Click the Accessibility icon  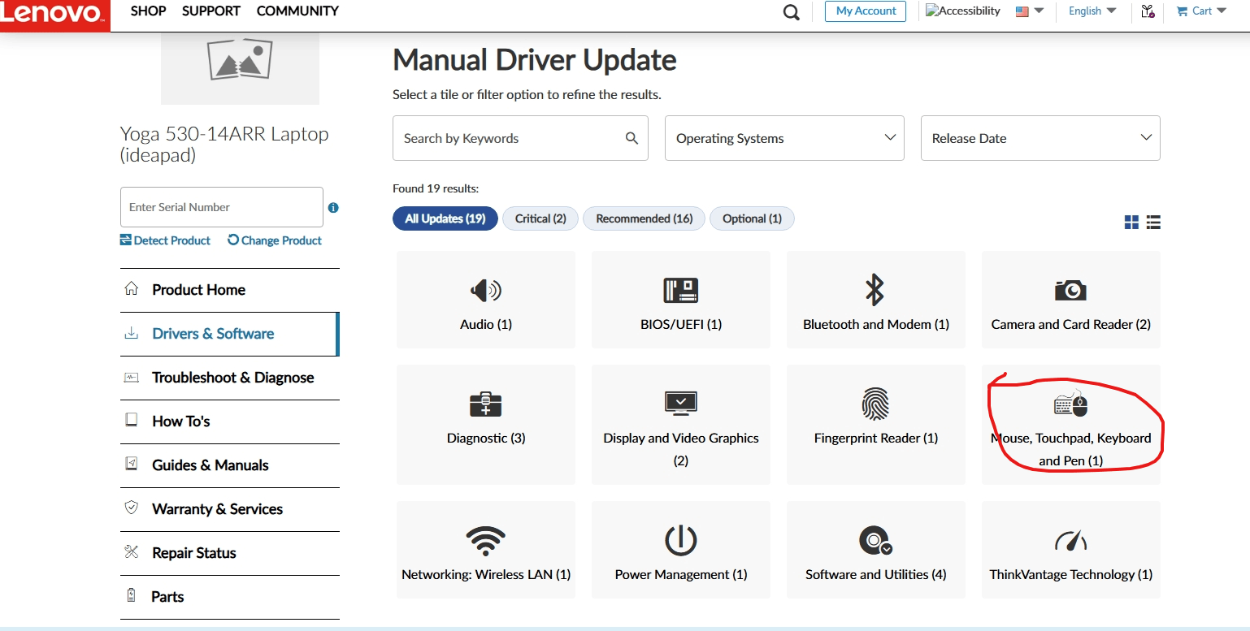point(963,11)
